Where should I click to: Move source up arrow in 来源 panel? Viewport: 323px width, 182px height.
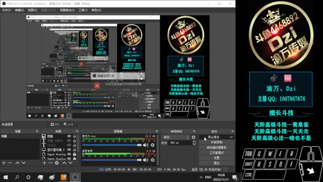pos(64,163)
